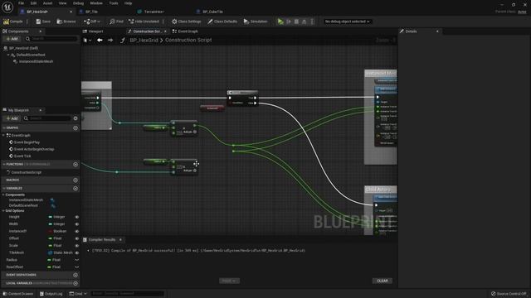Viewport: 531px width, 298px height.
Task: Open the Diff toolbar dropdown
Action: coord(92,22)
